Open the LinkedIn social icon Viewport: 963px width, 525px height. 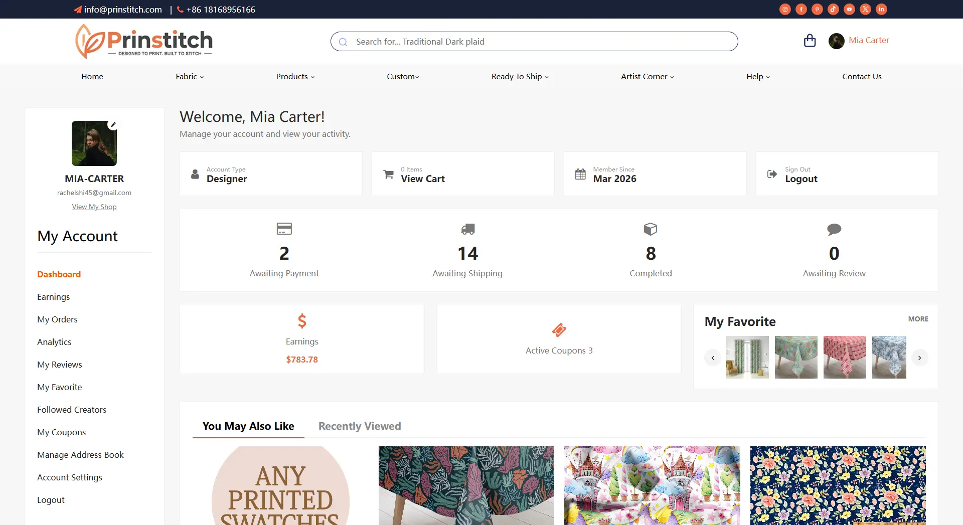[x=881, y=9]
